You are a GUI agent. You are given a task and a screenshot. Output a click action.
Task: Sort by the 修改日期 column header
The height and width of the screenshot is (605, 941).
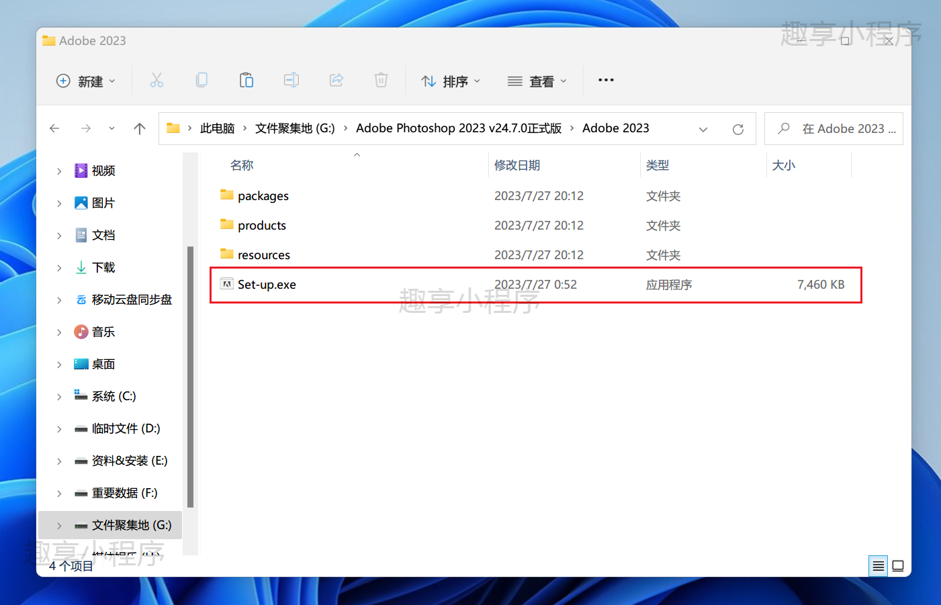click(x=517, y=165)
